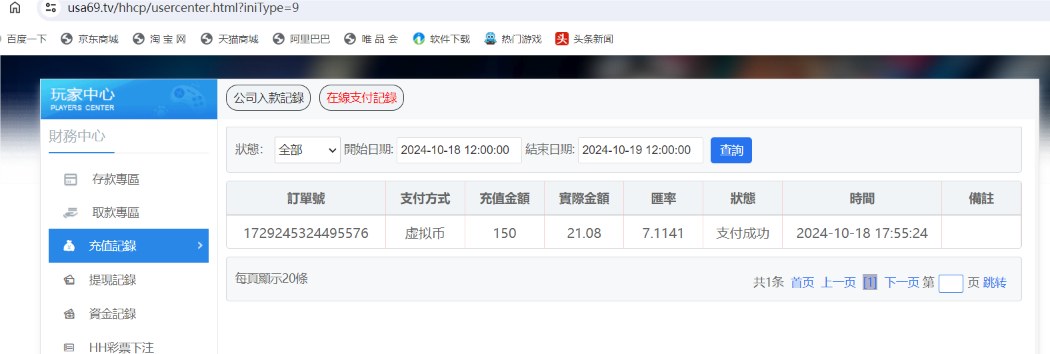Click the 支付成功 status cell

[743, 233]
